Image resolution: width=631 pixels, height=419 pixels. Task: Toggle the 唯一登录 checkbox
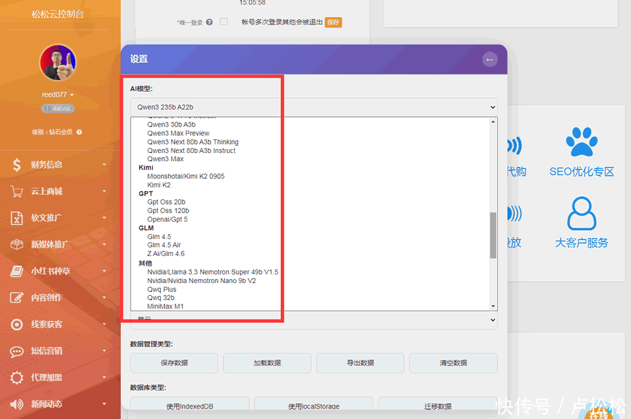224,22
